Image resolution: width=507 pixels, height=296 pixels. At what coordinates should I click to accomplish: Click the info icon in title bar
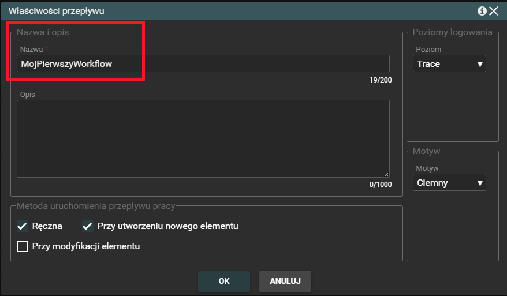(482, 11)
